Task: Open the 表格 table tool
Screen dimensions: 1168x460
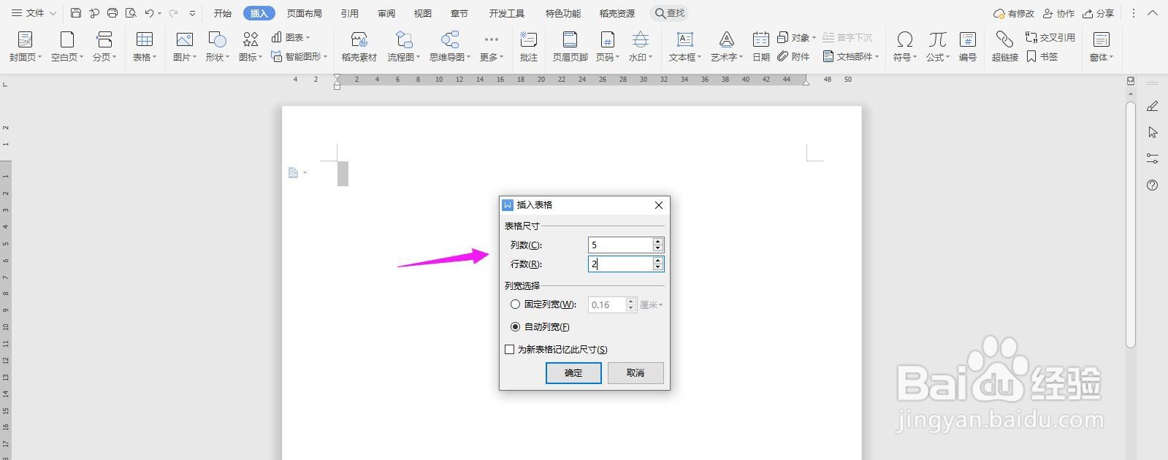Action: coord(145,46)
